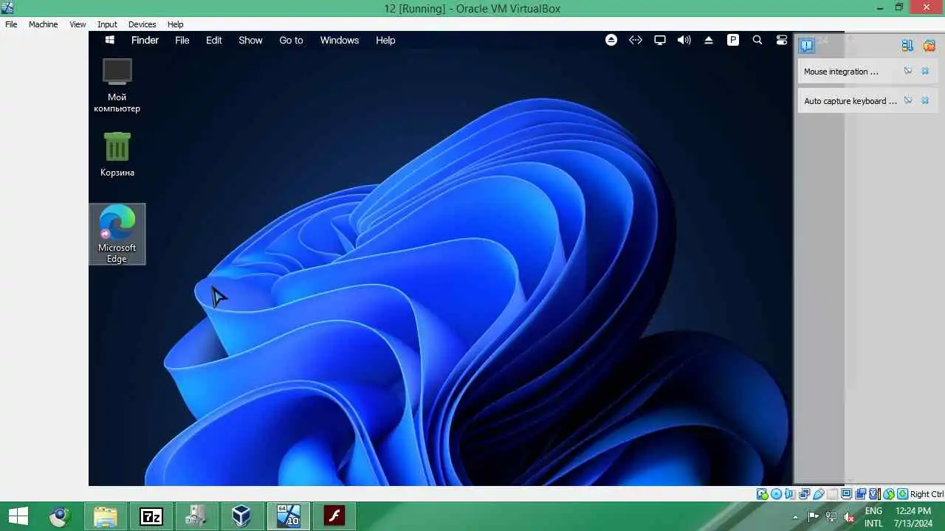Click the circled eject icon in guest bar
This screenshot has height=531, width=945.
pyautogui.click(x=611, y=40)
